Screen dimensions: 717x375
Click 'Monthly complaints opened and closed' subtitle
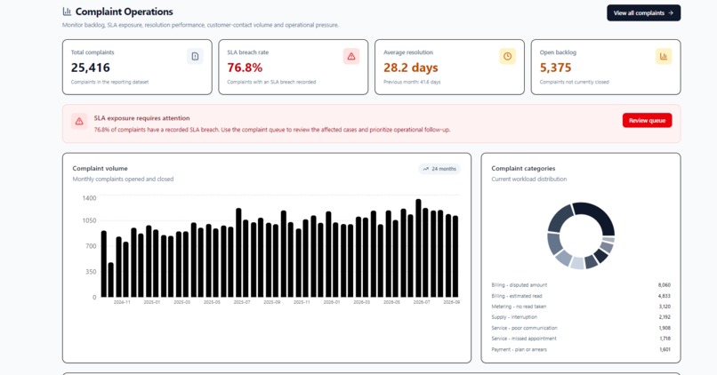tap(123, 179)
